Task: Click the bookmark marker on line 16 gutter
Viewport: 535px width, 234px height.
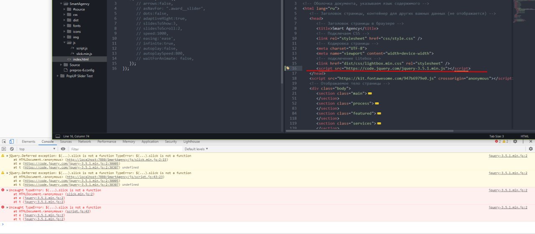Action: pyautogui.click(x=287, y=68)
